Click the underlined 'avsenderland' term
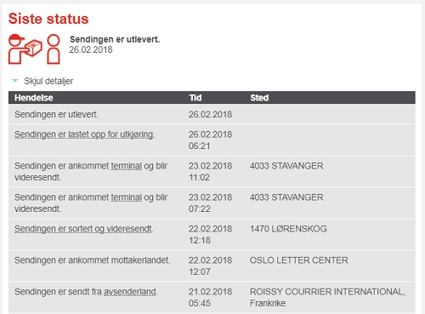 click(130, 292)
